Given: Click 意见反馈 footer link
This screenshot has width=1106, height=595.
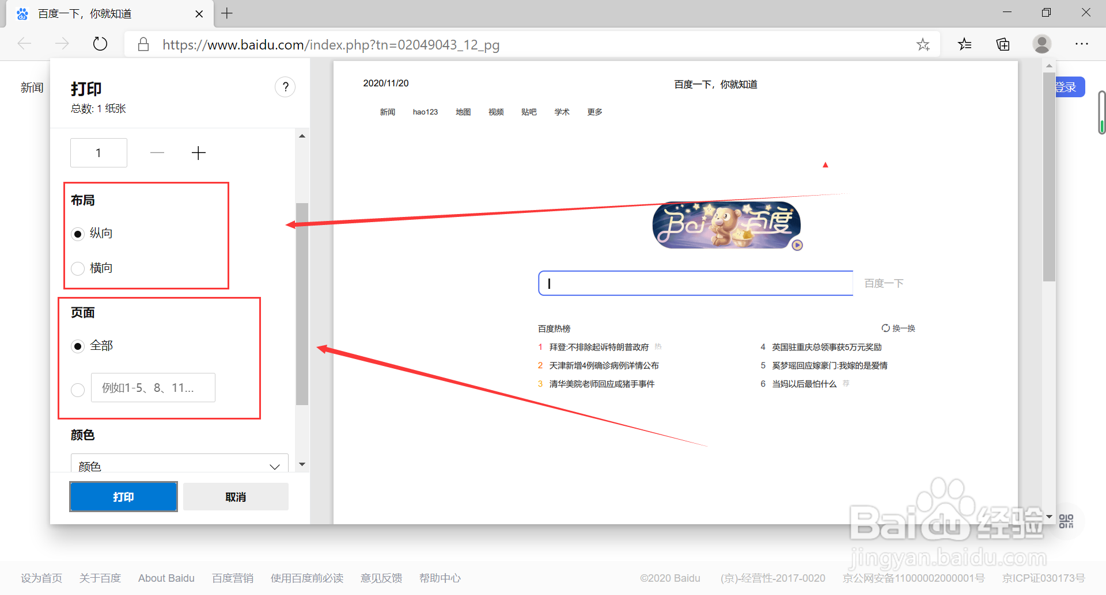Looking at the screenshot, I should pyautogui.click(x=381, y=578).
